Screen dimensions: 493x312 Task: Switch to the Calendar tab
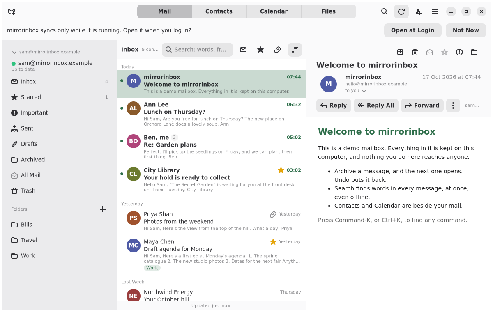click(x=274, y=11)
